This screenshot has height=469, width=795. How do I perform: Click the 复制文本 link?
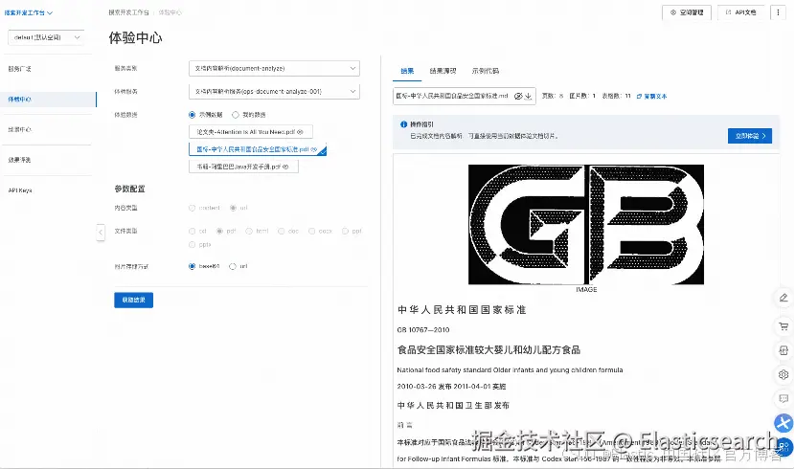(651, 97)
